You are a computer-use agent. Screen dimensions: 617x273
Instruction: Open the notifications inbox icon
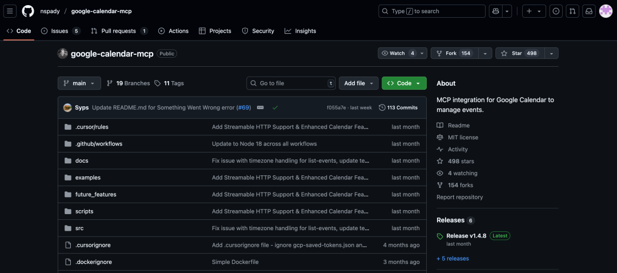coord(589,11)
